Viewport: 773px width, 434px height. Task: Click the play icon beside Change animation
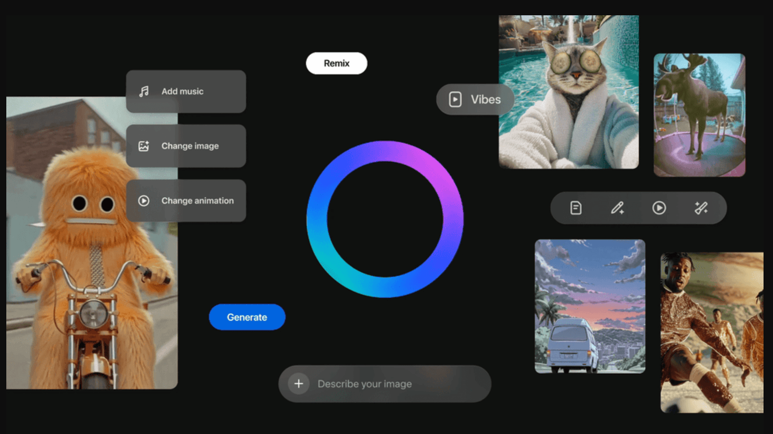click(x=144, y=201)
